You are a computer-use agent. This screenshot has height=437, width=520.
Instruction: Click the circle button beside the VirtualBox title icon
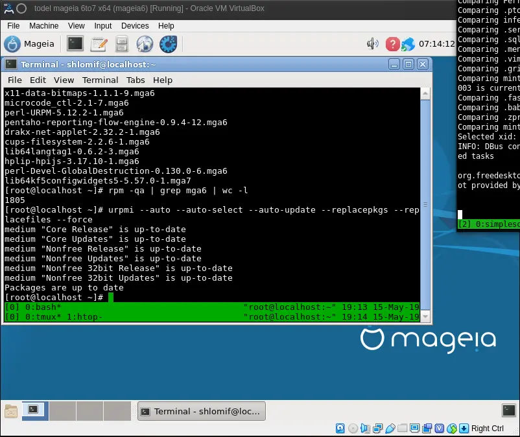(21, 8)
